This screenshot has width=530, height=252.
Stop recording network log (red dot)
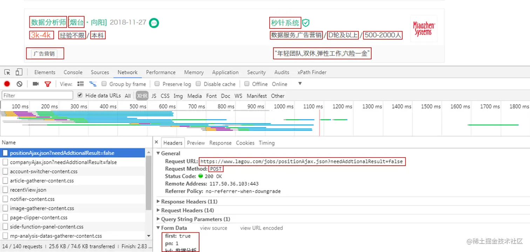tap(7, 84)
